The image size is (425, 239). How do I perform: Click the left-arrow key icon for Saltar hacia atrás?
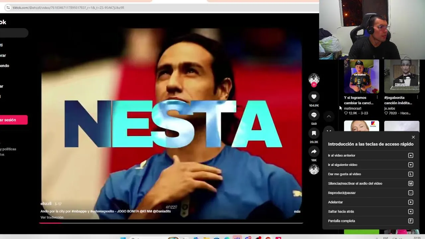[411, 211]
